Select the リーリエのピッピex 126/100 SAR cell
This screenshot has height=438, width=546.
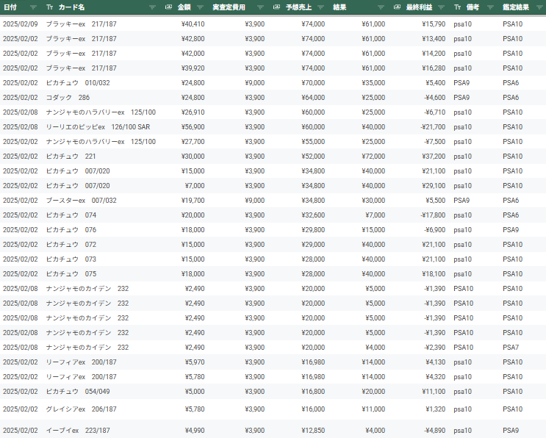click(98, 126)
